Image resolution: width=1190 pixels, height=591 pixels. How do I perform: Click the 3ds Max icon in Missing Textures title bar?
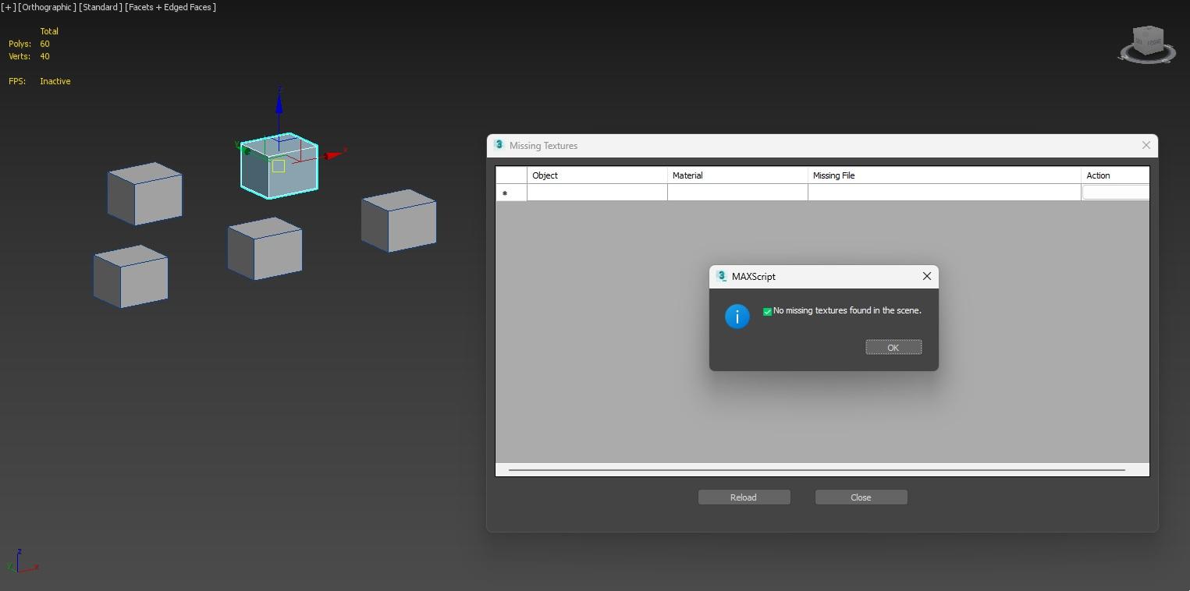tap(499, 146)
